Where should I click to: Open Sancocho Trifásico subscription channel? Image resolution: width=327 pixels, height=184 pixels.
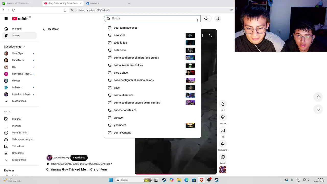click(x=19, y=74)
